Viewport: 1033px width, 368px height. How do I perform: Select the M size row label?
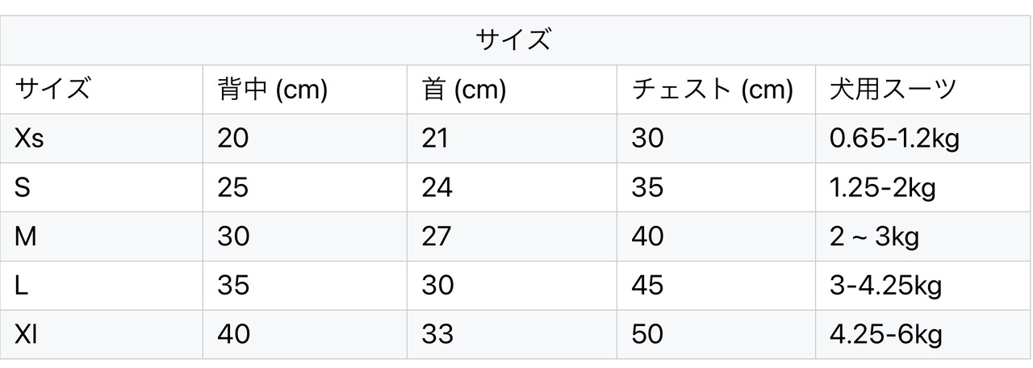pos(25,236)
